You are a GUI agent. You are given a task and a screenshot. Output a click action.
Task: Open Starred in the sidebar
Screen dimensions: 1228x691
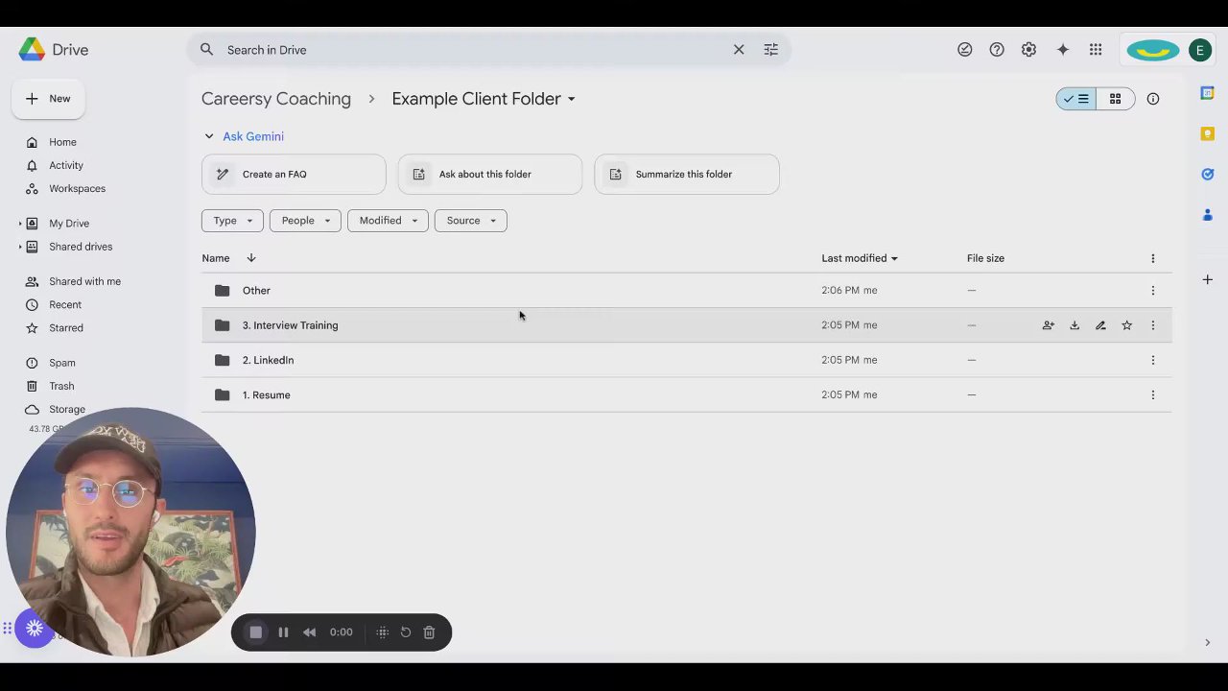(x=66, y=327)
